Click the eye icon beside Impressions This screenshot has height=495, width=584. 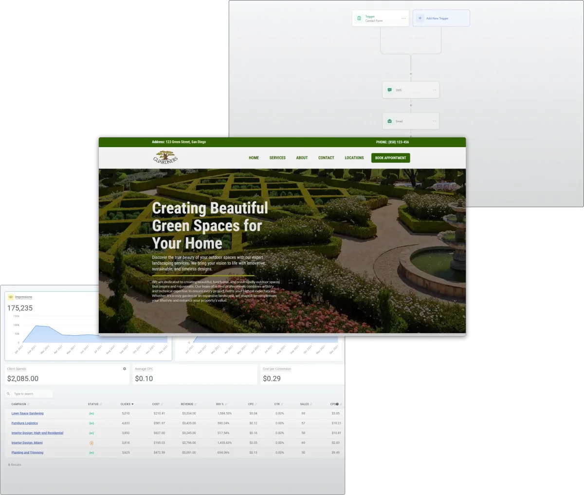point(11,297)
